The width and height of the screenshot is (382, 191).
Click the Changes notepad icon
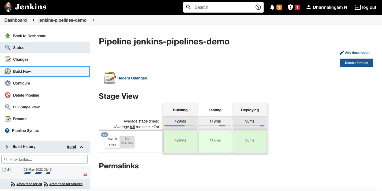click(8, 59)
